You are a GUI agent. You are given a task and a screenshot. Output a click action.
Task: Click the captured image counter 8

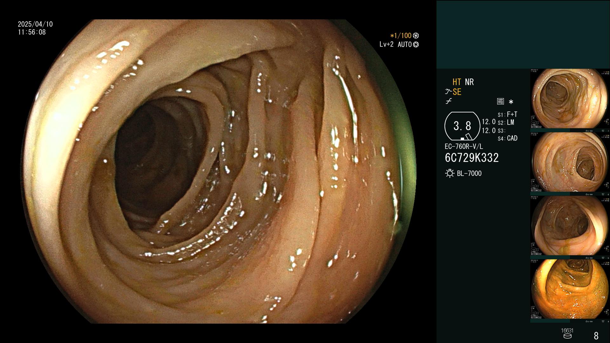596,335
